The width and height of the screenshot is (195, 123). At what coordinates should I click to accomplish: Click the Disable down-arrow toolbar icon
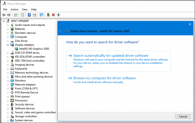click(x=58, y=15)
